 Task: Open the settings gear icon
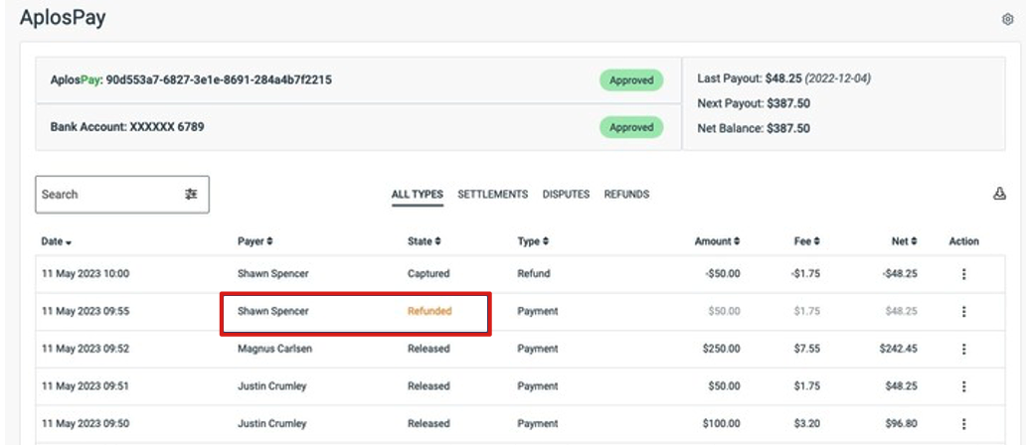[1007, 20]
